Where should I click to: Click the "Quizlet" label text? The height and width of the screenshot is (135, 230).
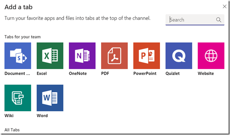pos(172,73)
